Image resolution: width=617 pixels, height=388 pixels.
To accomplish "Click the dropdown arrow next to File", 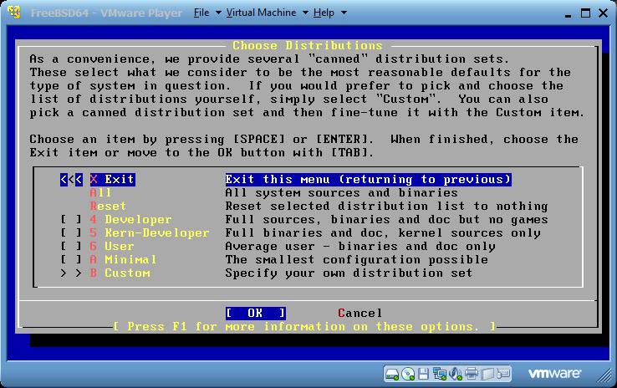I will 218,13.
